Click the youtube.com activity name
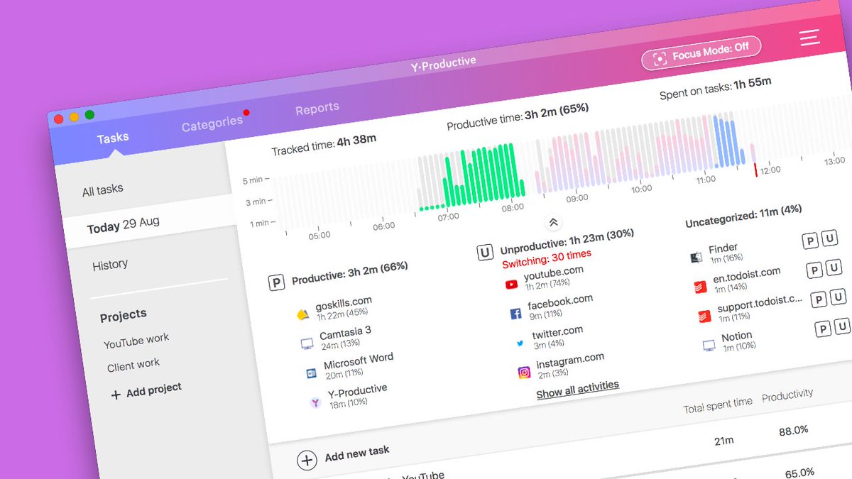 tap(553, 273)
